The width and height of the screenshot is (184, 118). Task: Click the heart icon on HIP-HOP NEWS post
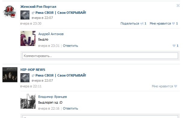(176, 86)
